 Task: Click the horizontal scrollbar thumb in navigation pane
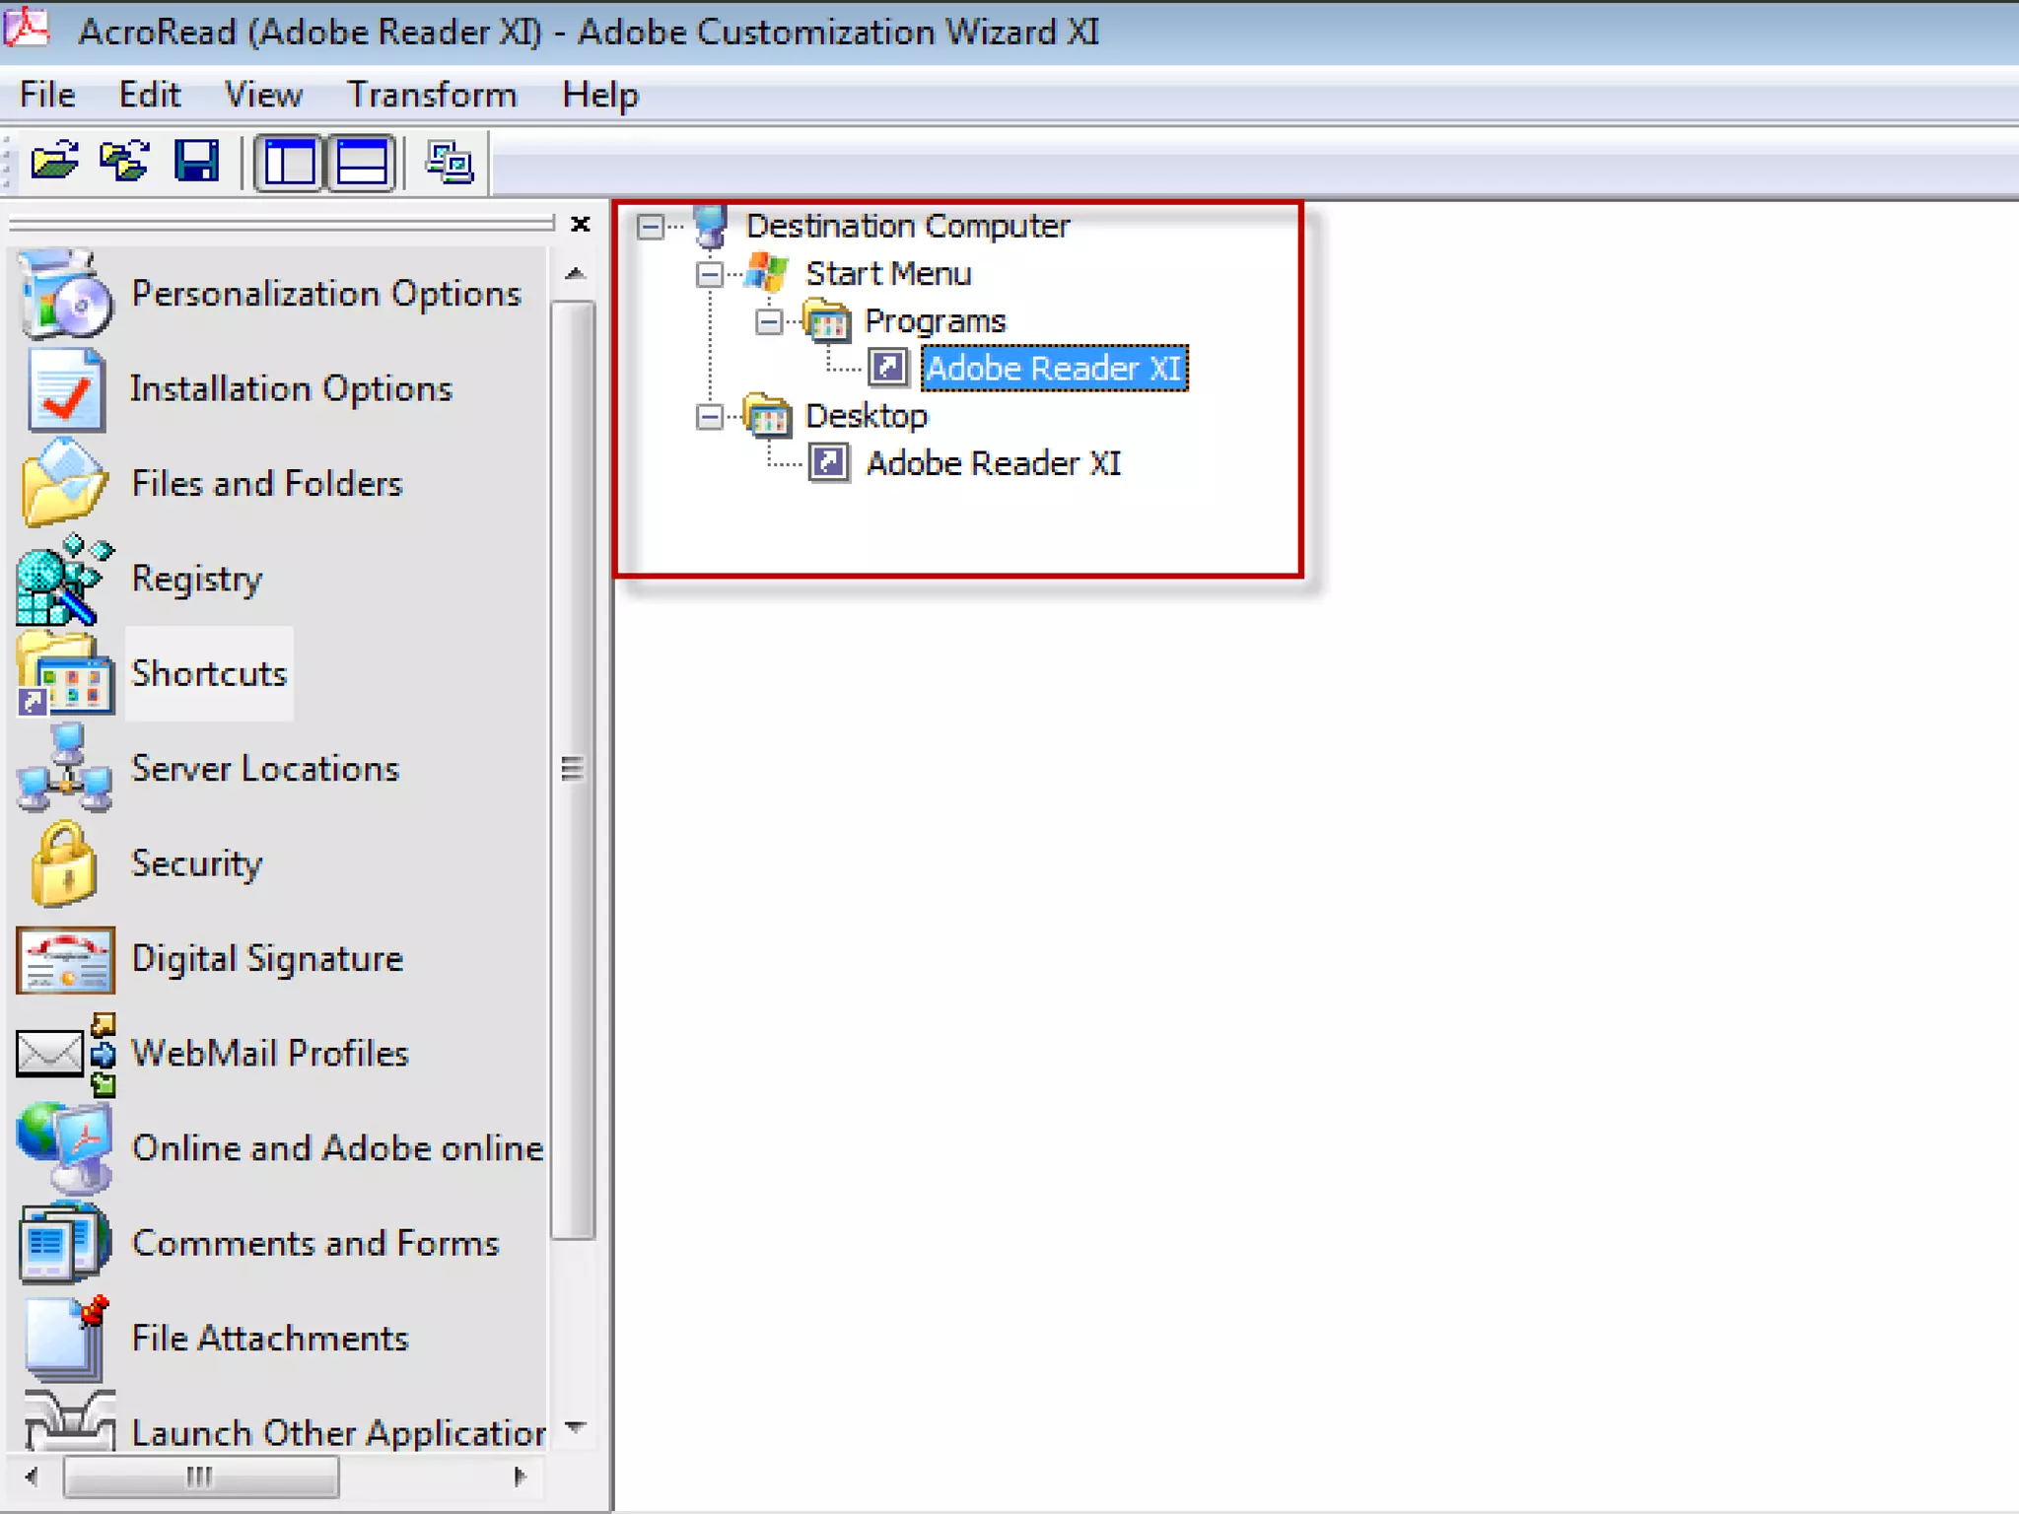pyautogui.click(x=201, y=1477)
